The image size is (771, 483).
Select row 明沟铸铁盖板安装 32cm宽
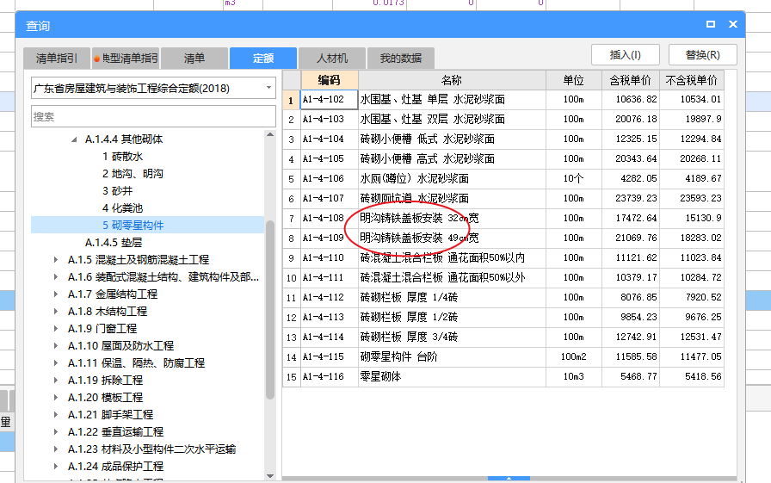(x=503, y=219)
